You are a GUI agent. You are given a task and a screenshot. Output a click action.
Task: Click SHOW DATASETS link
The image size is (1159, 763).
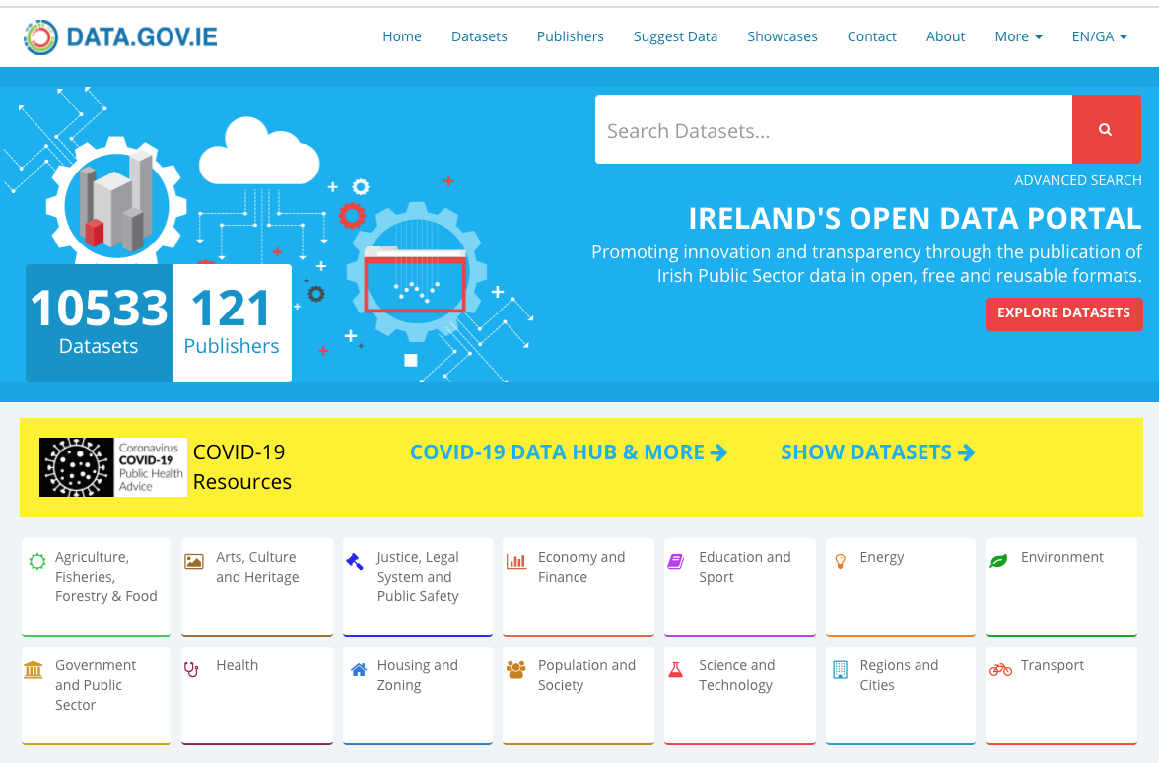(877, 452)
